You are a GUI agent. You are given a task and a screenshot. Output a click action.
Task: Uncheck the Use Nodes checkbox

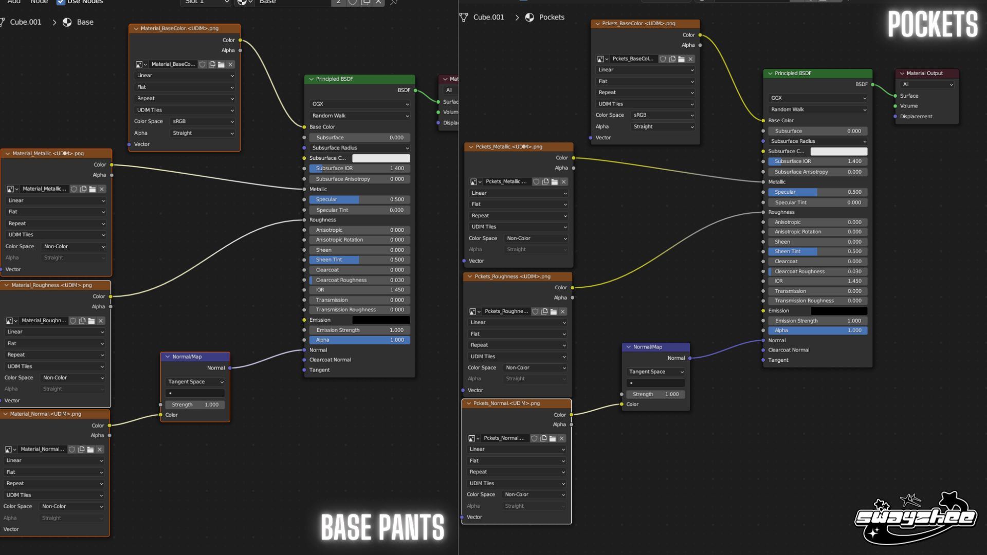pyautogui.click(x=61, y=2)
